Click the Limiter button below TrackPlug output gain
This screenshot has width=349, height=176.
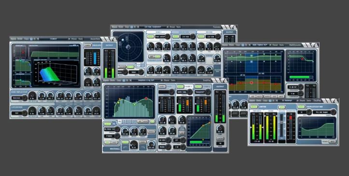[220, 139]
